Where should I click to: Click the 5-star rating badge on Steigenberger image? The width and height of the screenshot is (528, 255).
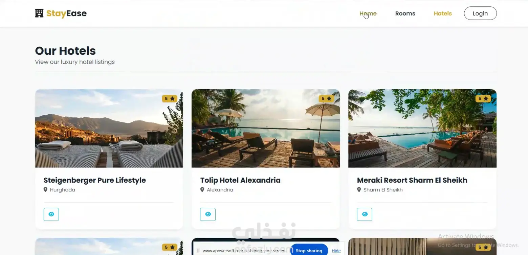click(x=170, y=99)
